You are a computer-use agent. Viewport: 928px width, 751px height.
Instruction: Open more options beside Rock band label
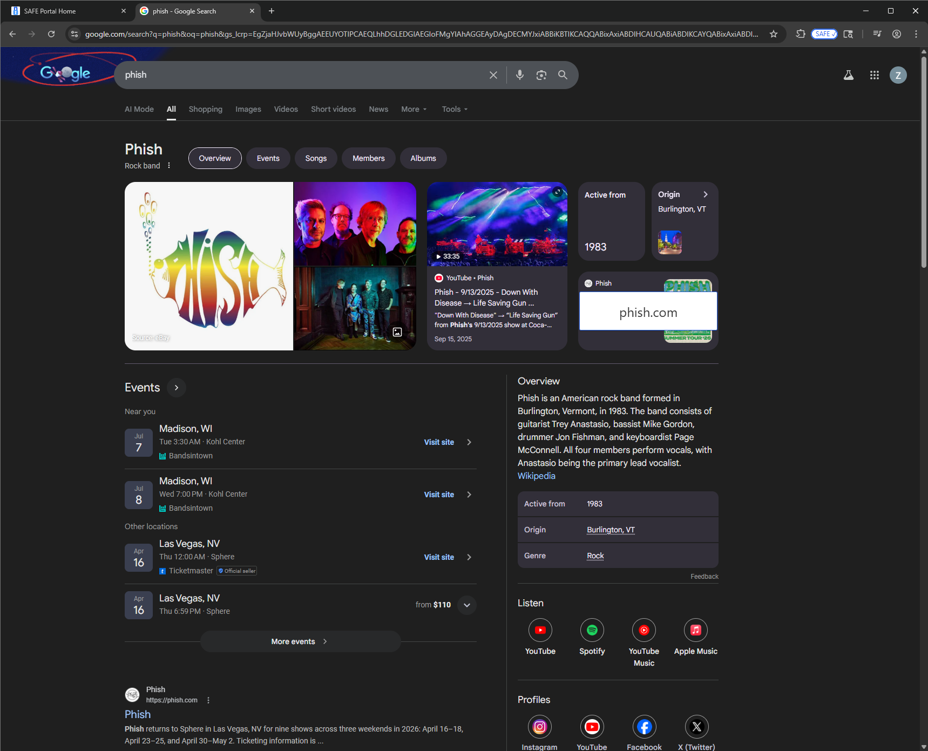[169, 165]
